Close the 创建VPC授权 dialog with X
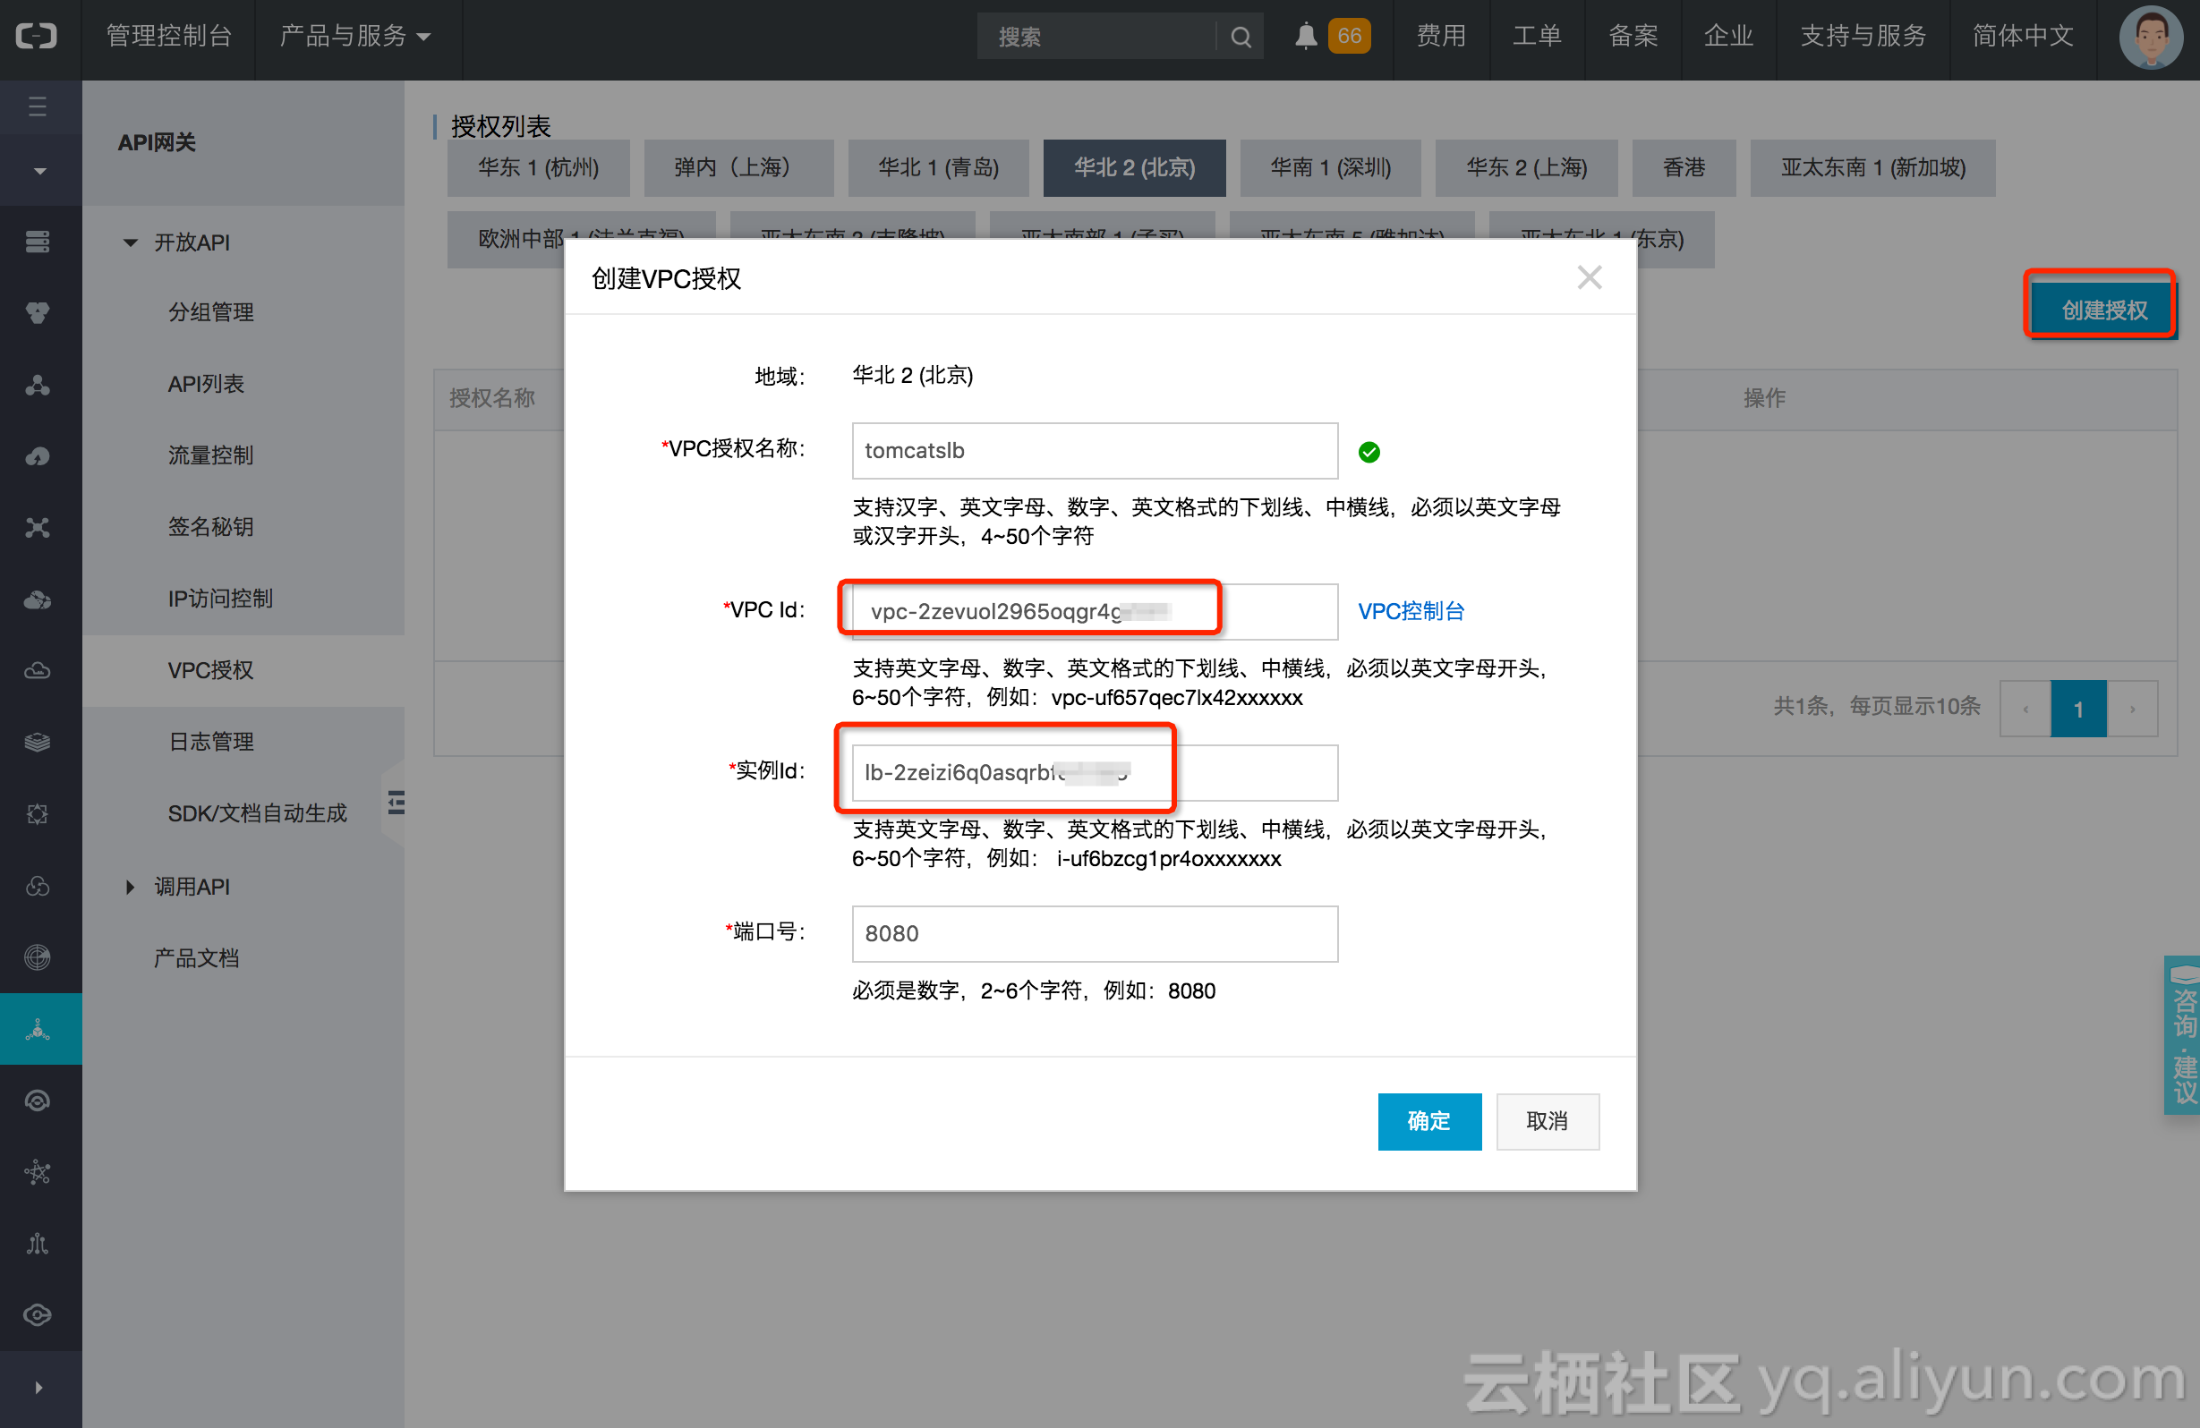The width and height of the screenshot is (2200, 1428). pos(1589,277)
